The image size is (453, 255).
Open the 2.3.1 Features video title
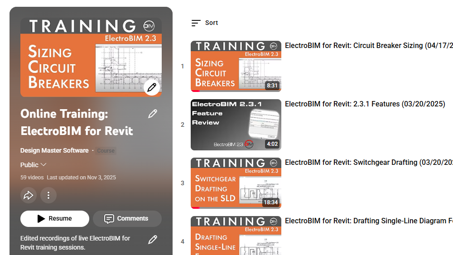click(365, 104)
